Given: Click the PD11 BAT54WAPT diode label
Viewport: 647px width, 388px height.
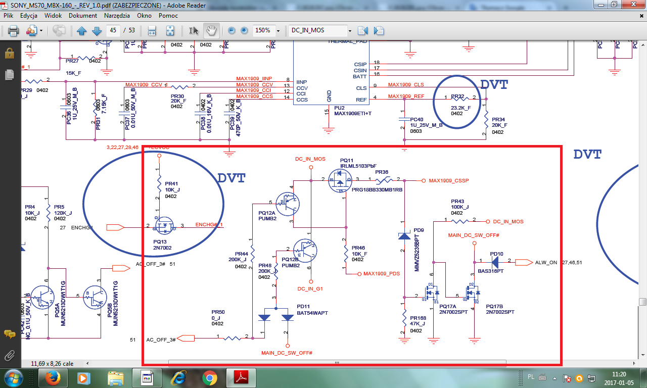Looking at the screenshot, I should pos(312,310).
